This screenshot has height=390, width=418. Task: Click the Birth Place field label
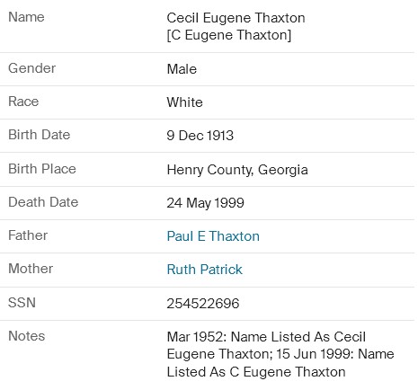click(42, 169)
